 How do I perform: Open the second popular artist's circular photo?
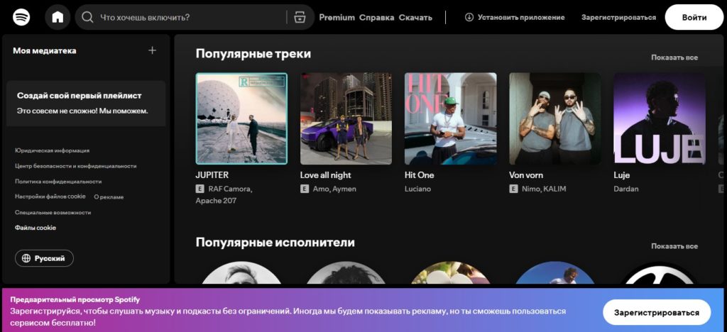click(x=346, y=272)
